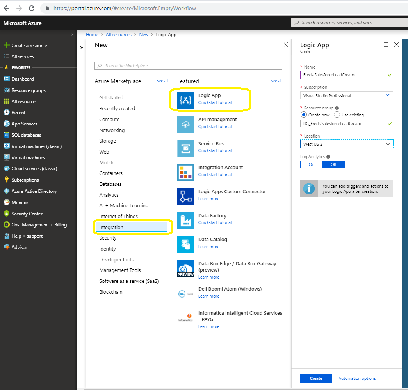Image resolution: width=408 pixels, height=390 pixels.
Task: Click All resources in the breadcrumb
Action: 118,35
